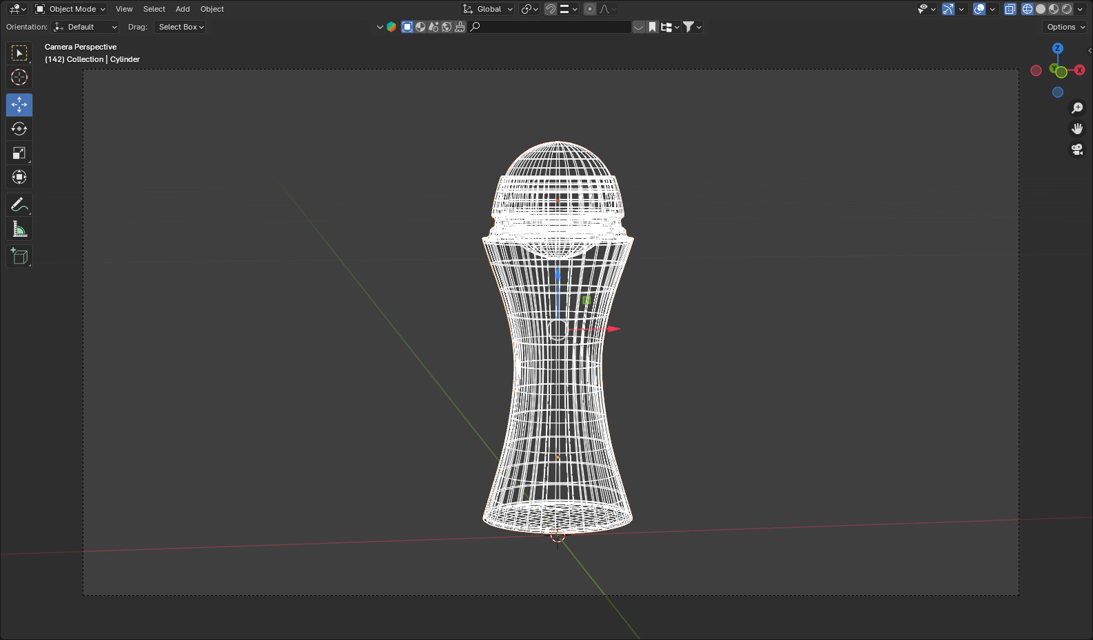Switch to rendered viewport shading
Image resolution: width=1093 pixels, height=640 pixels.
(x=1067, y=9)
